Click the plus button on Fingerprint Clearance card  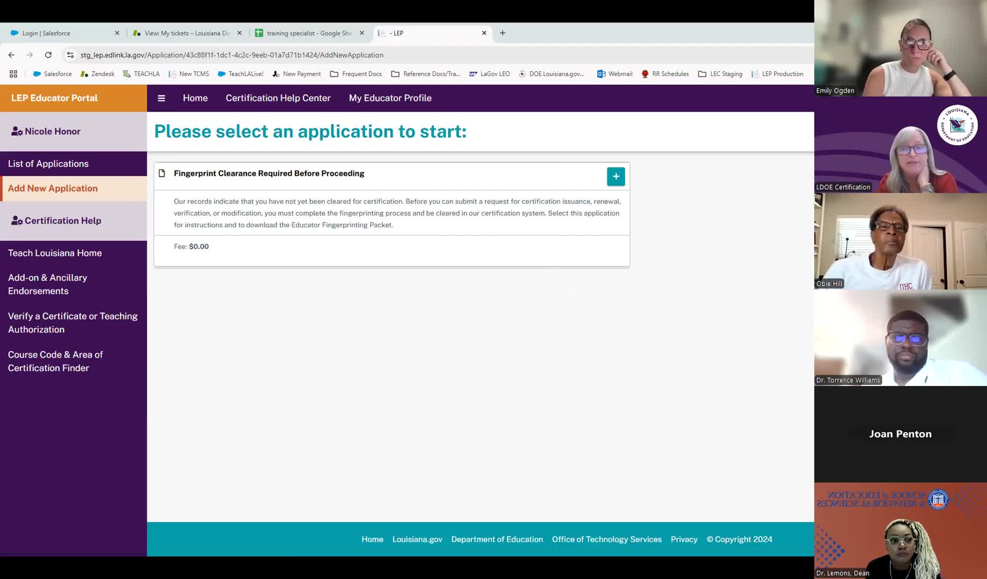click(616, 176)
